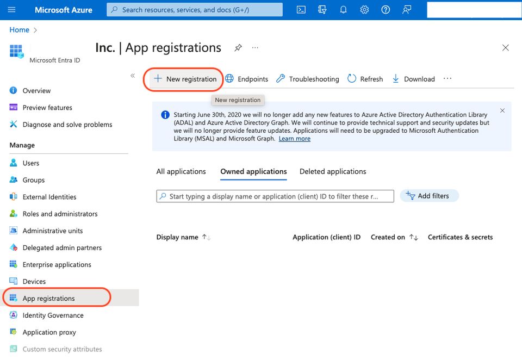522x359 pixels.
Task: Open the help question mark icon
Action: [x=386, y=10]
